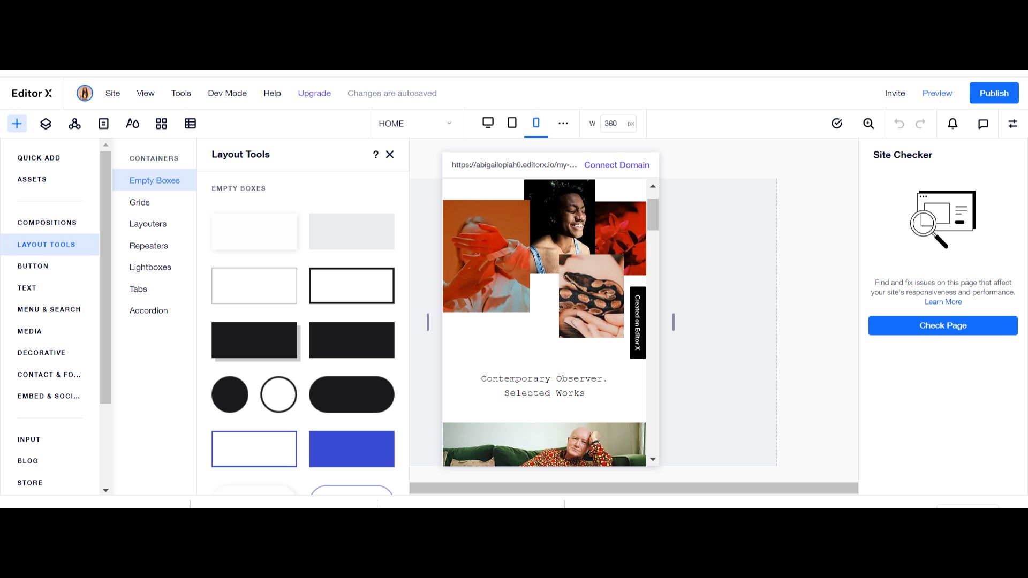Viewport: 1028px width, 578px height.
Task: Open the App Market grid icon
Action: tap(161, 124)
